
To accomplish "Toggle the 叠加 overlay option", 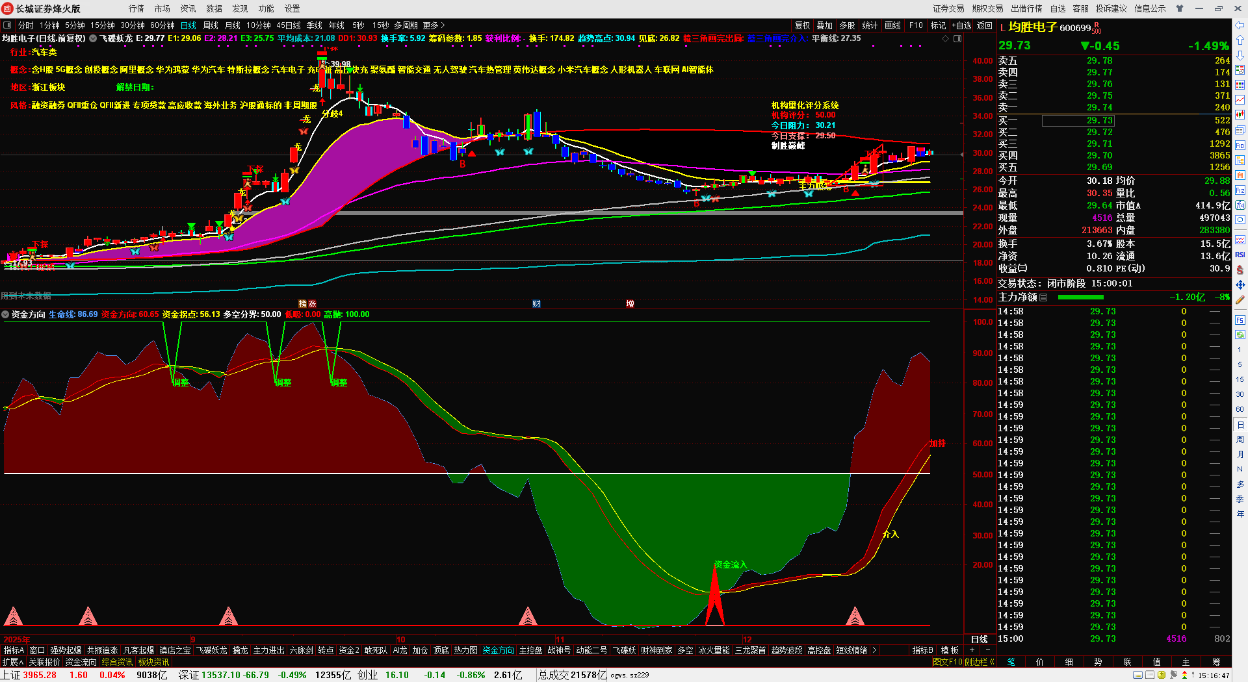I will coord(825,25).
